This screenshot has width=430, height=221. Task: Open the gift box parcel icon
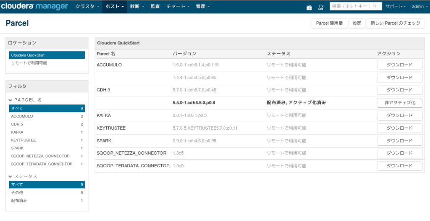(x=309, y=7)
